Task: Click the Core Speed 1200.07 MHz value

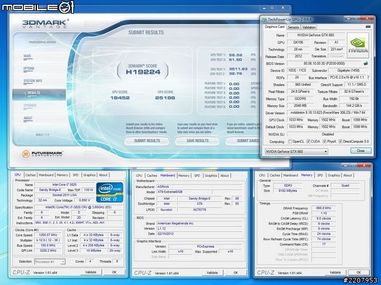Action: coord(48,235)
